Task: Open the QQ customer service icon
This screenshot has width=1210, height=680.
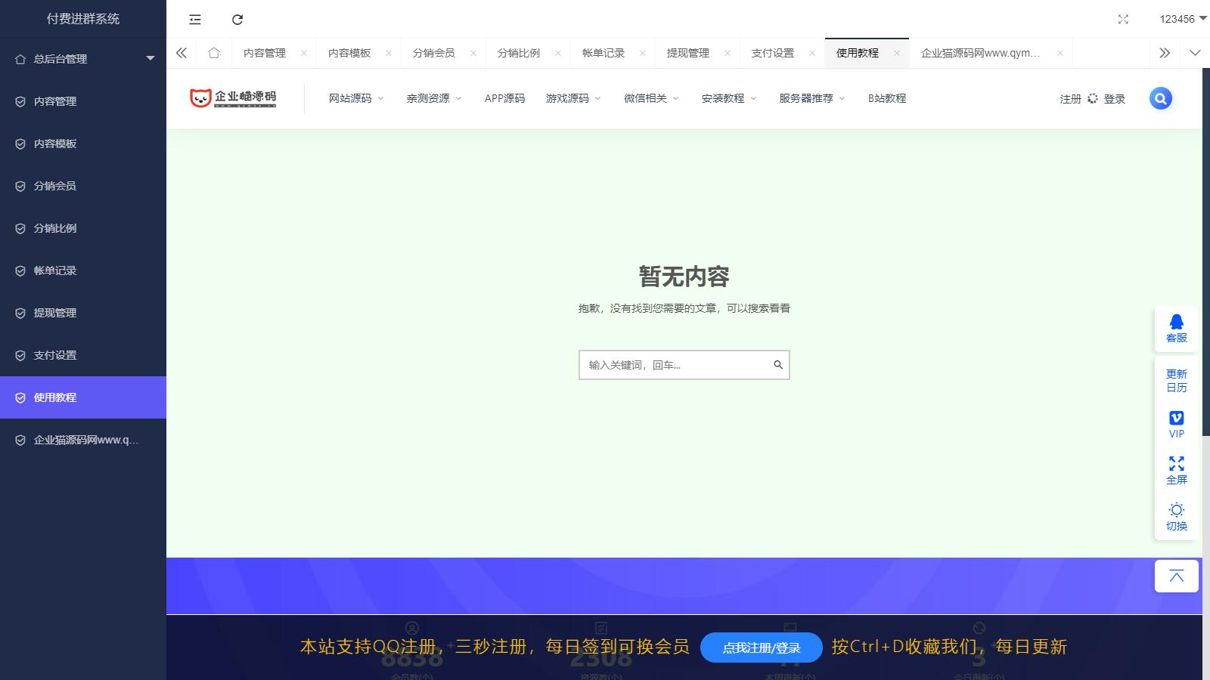Action: click(x=1176, y=329)
